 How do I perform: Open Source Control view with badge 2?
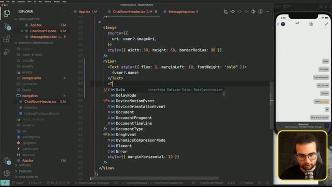coord(7,26)
